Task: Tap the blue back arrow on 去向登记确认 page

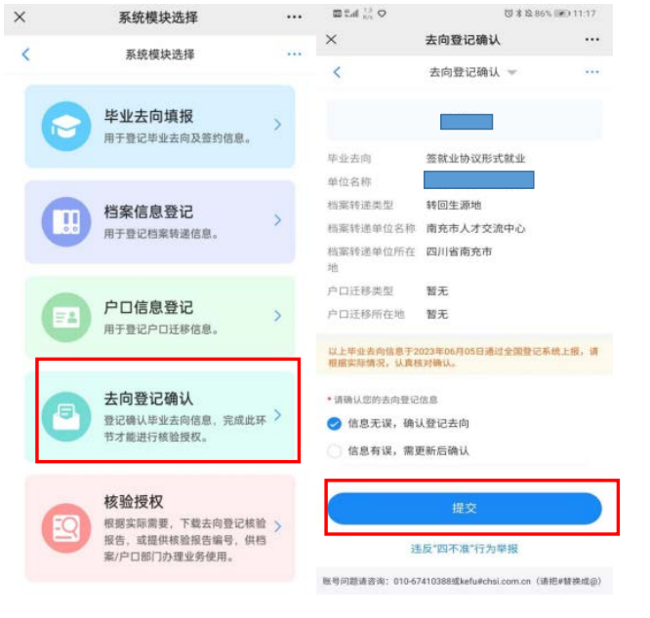Action: point(337,72)
